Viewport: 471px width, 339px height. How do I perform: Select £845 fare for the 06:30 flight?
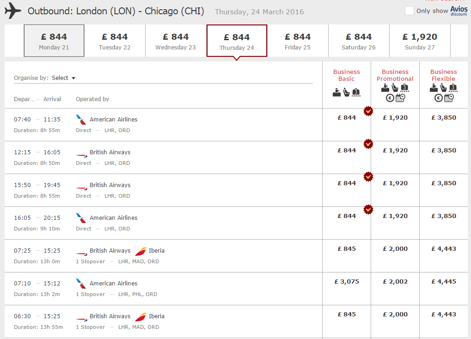point(347,315)
